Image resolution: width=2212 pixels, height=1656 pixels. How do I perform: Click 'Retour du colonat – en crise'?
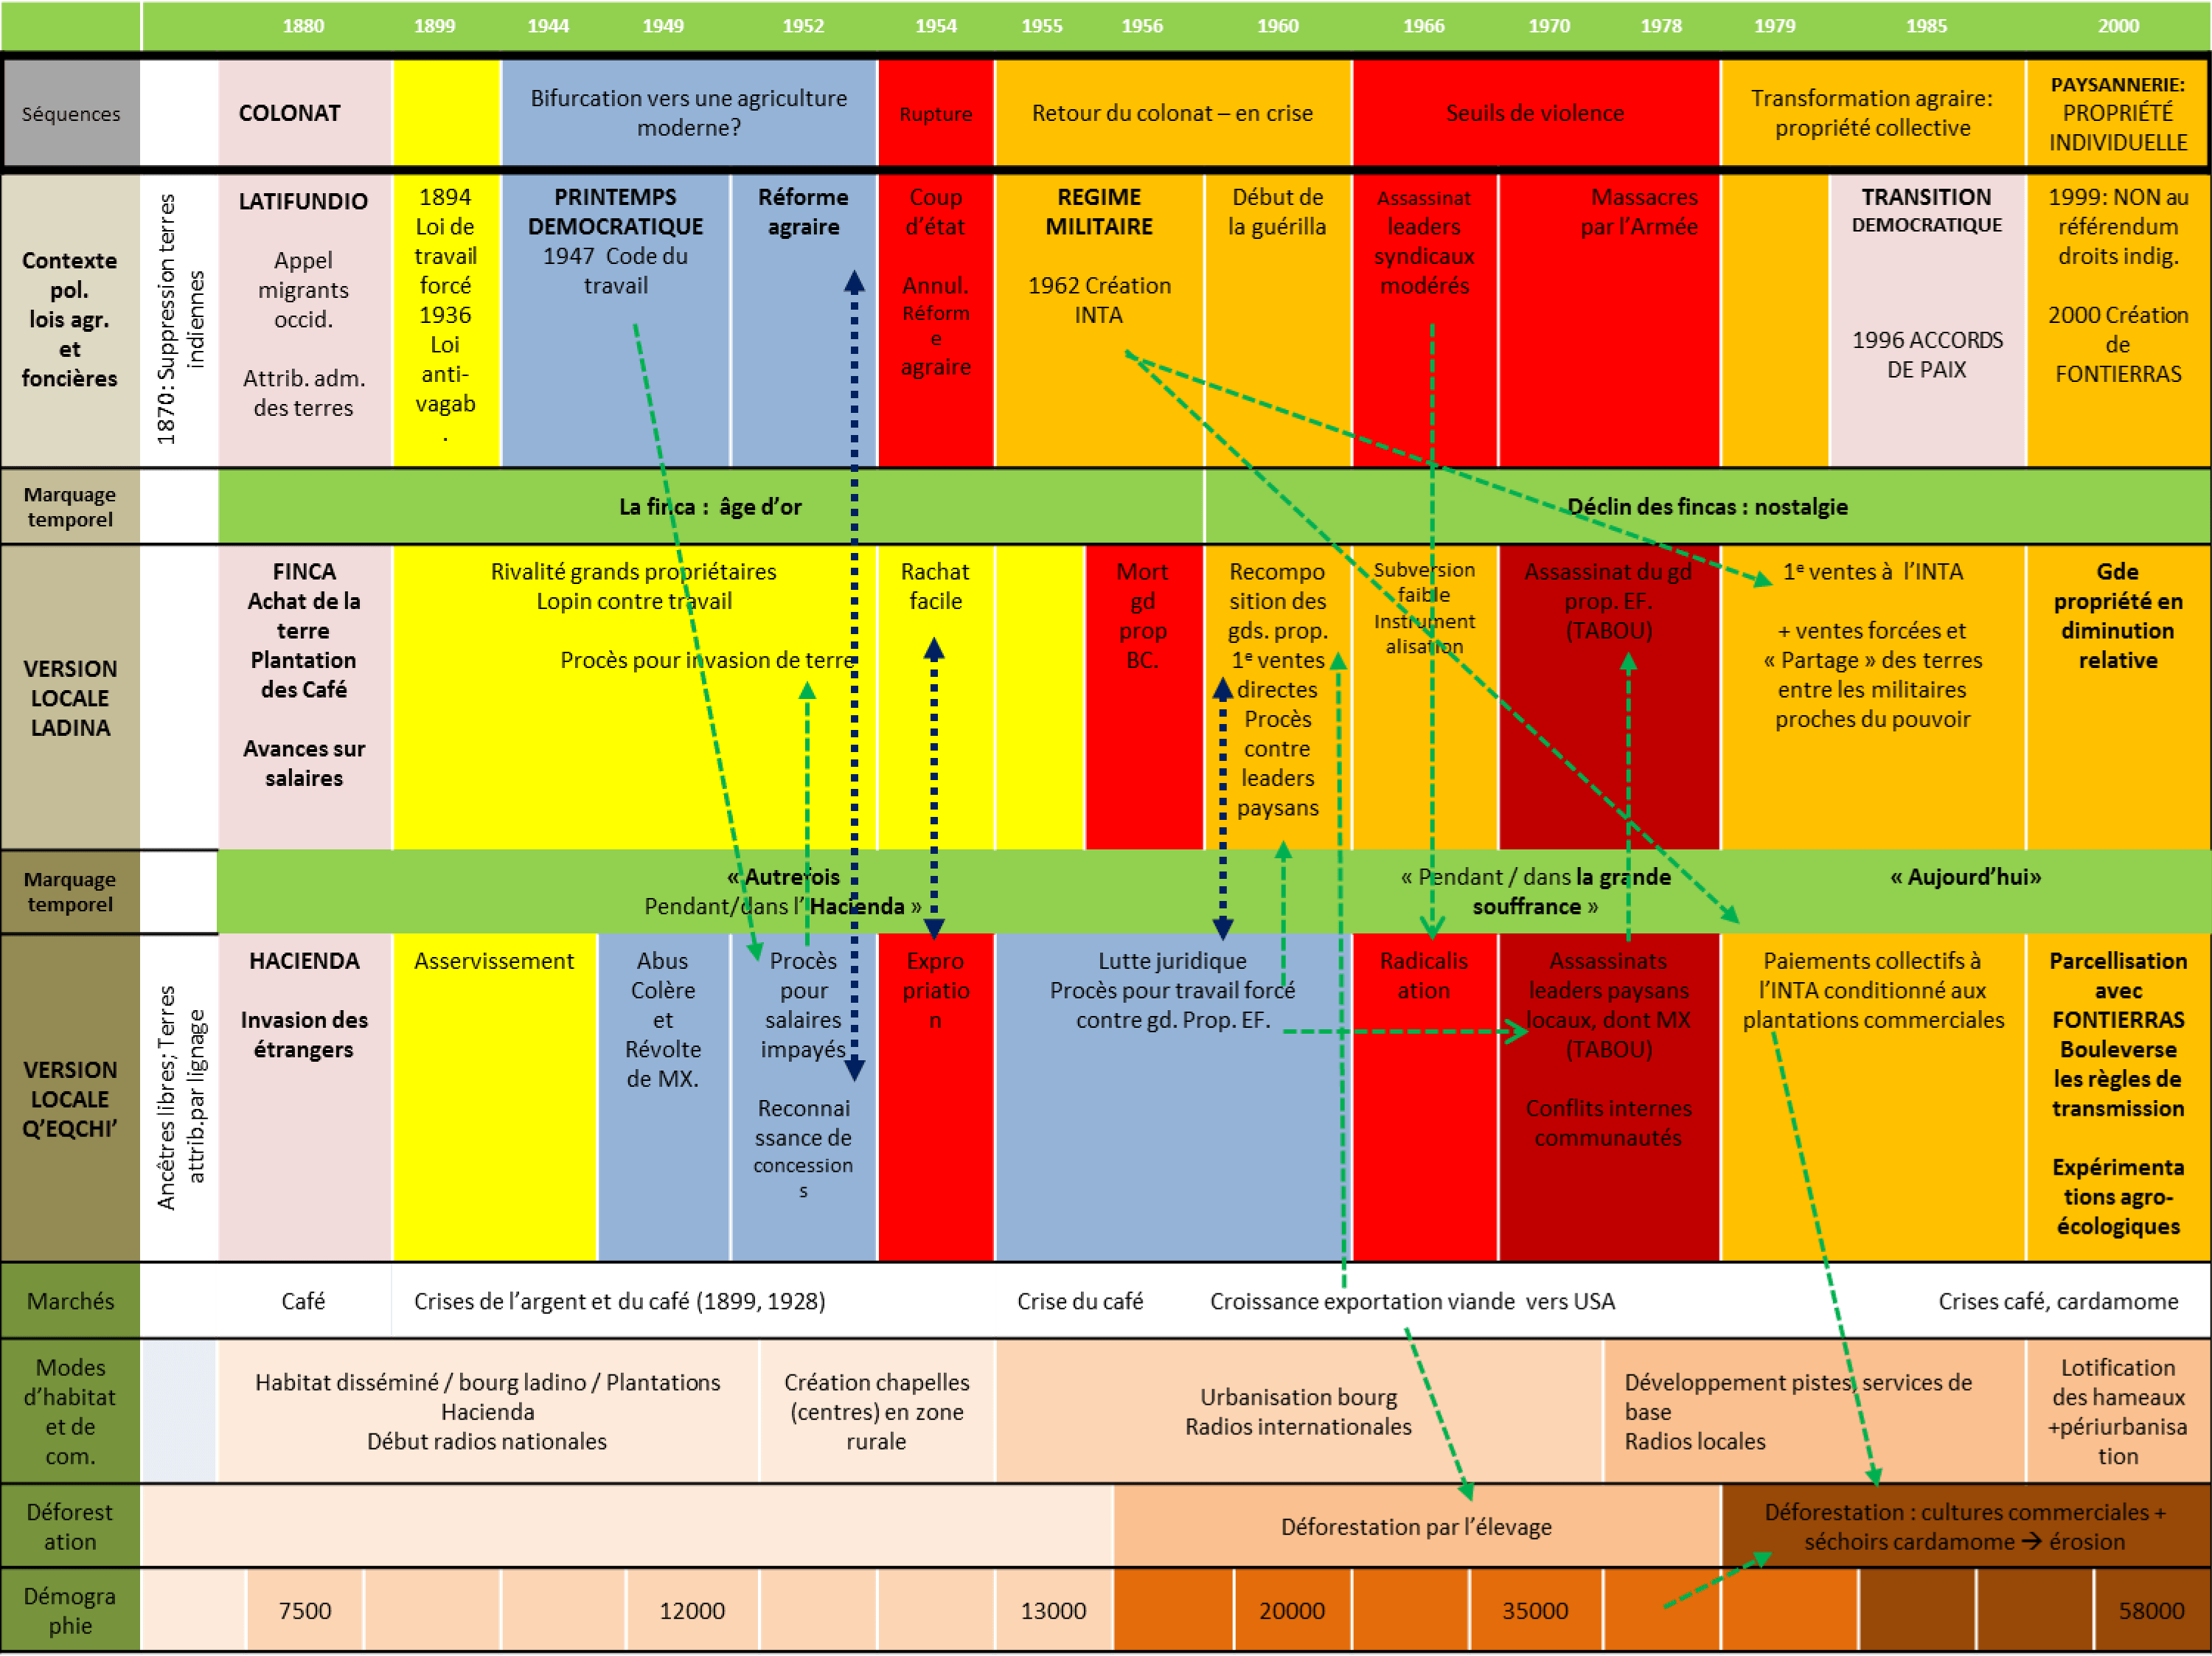click(1173, 113)
